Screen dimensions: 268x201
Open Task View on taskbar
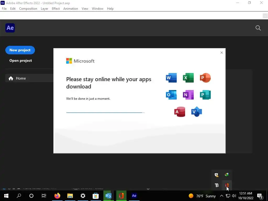[44, 196]
